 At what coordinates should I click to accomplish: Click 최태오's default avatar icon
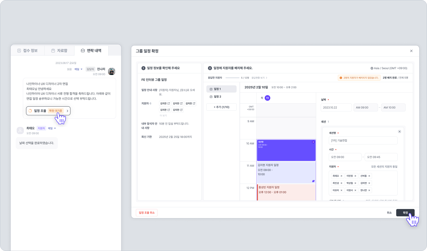pos(20,131)
